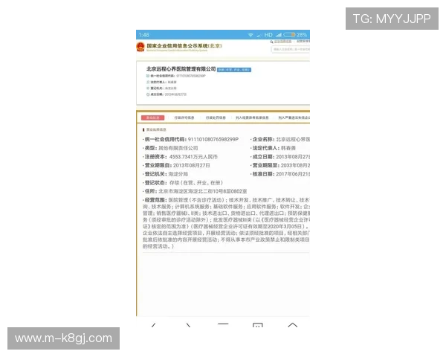446x357 pixels.
Task: Click the credit code 91110108076598299P in the details list
Action: click(213, 140)
